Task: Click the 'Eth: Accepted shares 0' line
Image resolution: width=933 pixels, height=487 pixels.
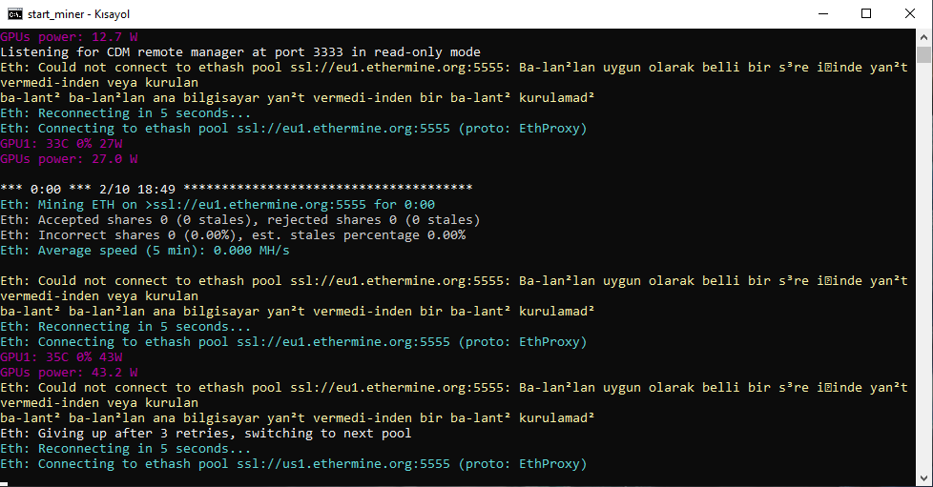Action: click(240, 220)
